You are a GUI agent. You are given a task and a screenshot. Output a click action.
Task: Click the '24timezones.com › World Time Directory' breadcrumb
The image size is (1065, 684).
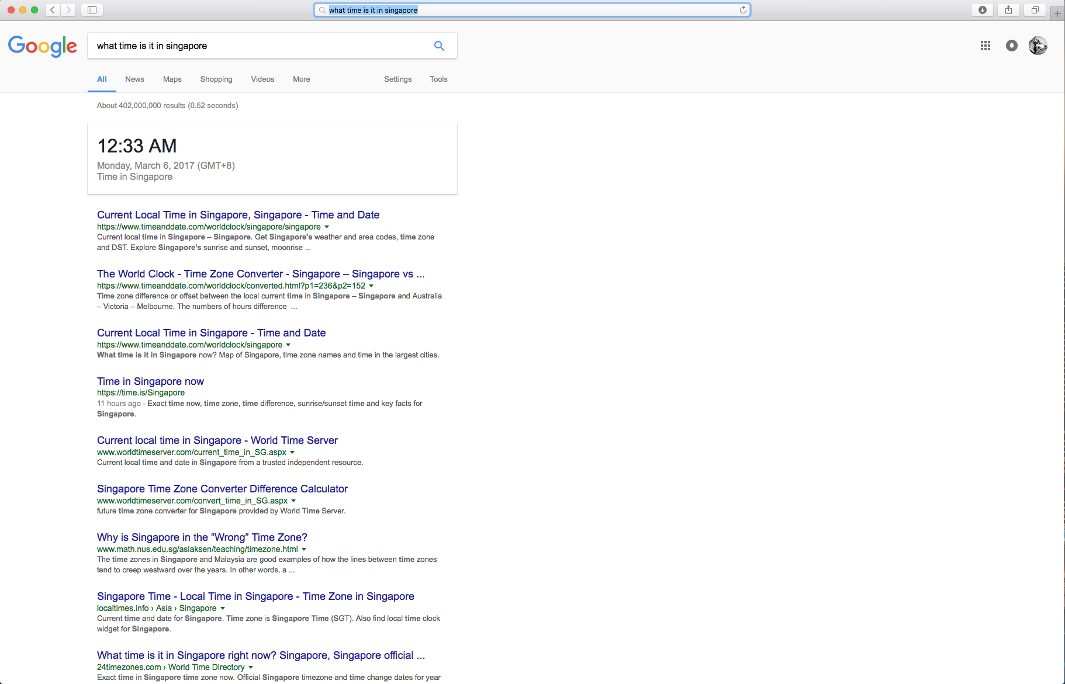(x=171, y=667)
